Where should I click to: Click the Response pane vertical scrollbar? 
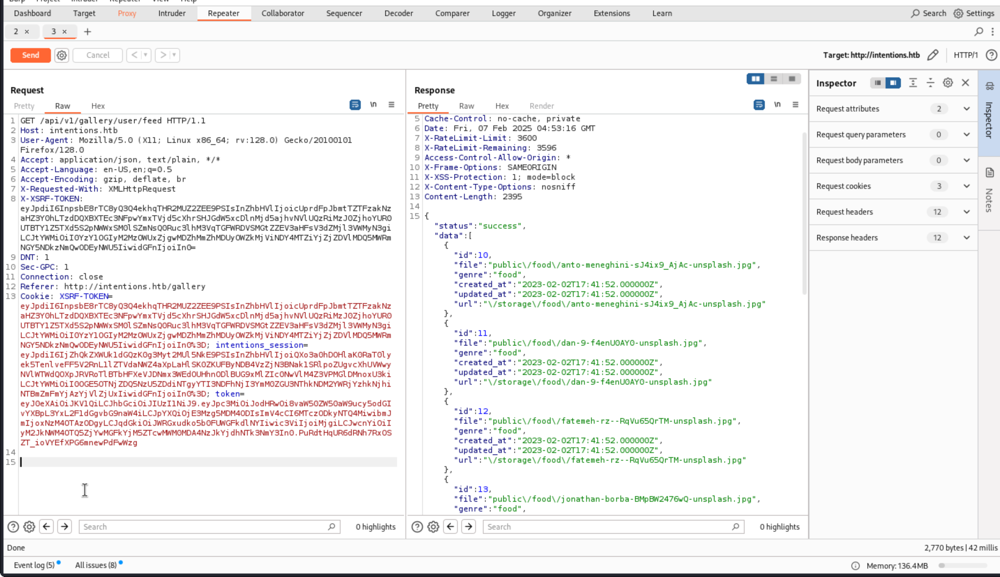tap(804, 214)
